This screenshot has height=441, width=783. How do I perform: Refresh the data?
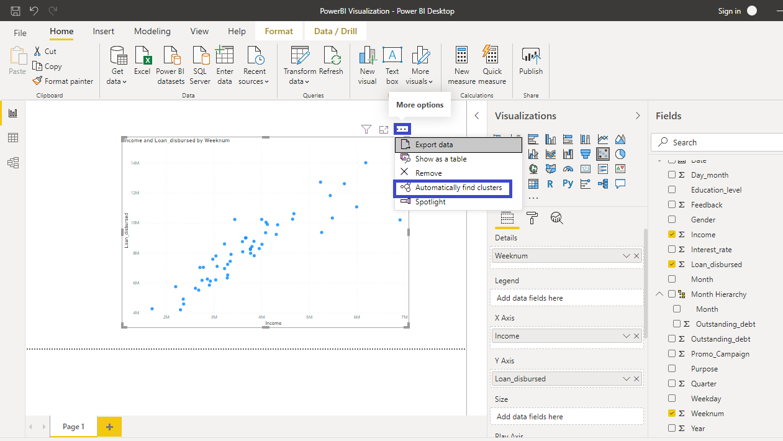tap(331, 61)
